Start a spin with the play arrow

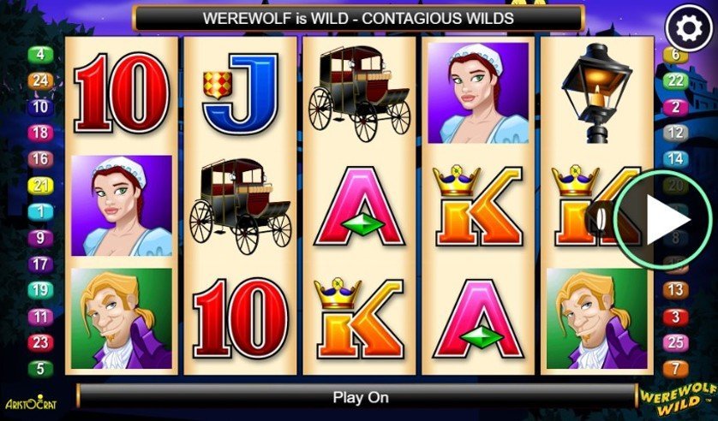[662, 221]
